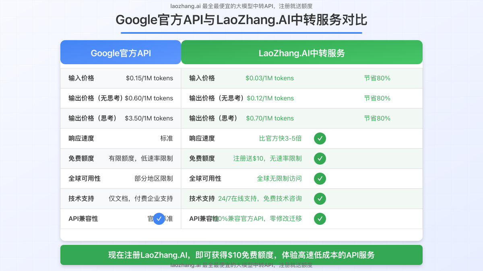Click the green 现在注册LaoZhang.AI banner button

242,255
